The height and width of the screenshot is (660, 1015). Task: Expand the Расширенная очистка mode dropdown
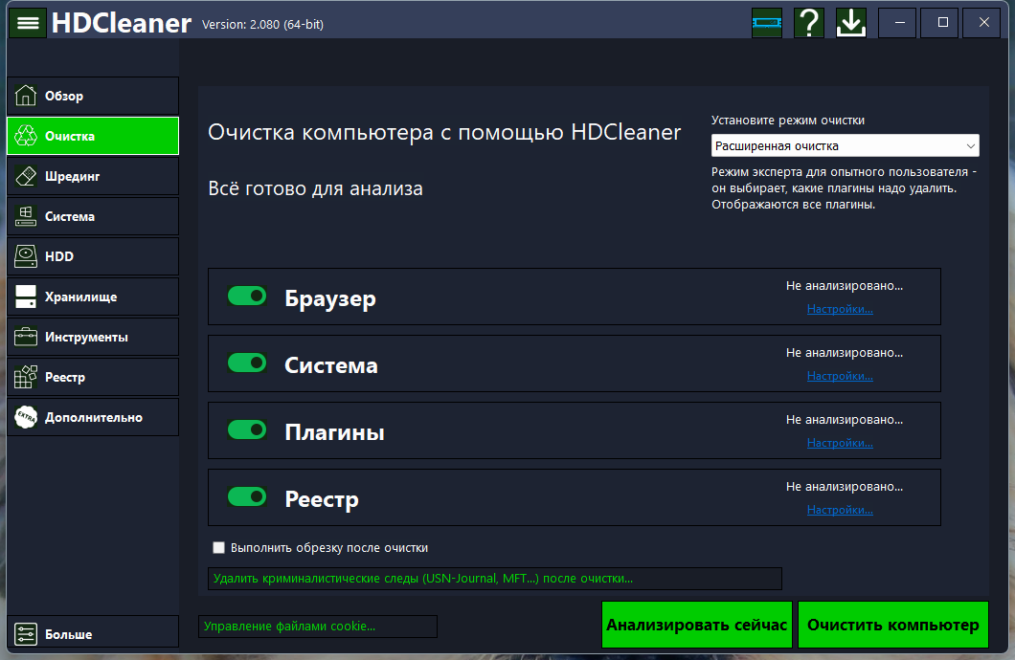point(845,145)
